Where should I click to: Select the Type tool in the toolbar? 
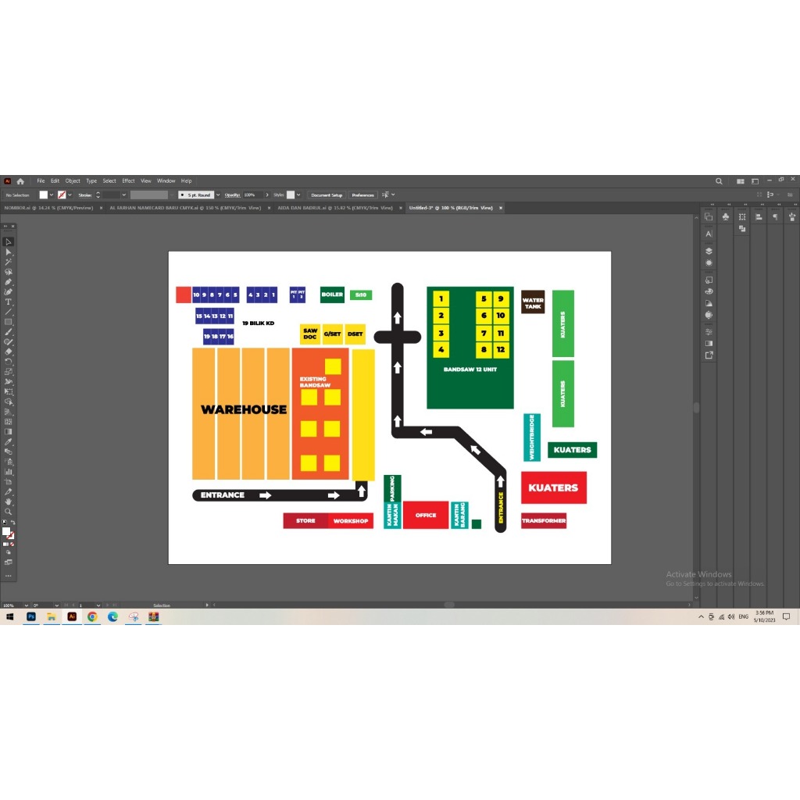tap(9, 302)
